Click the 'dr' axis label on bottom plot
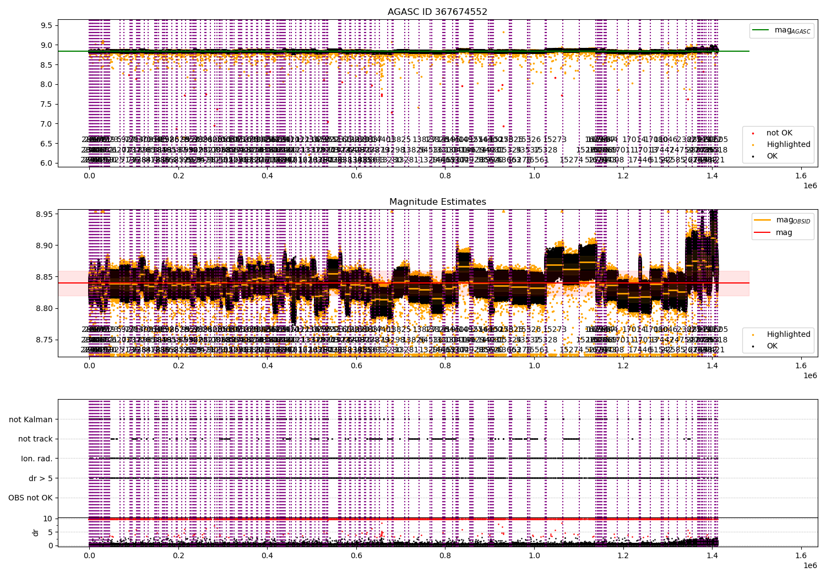 36,532
